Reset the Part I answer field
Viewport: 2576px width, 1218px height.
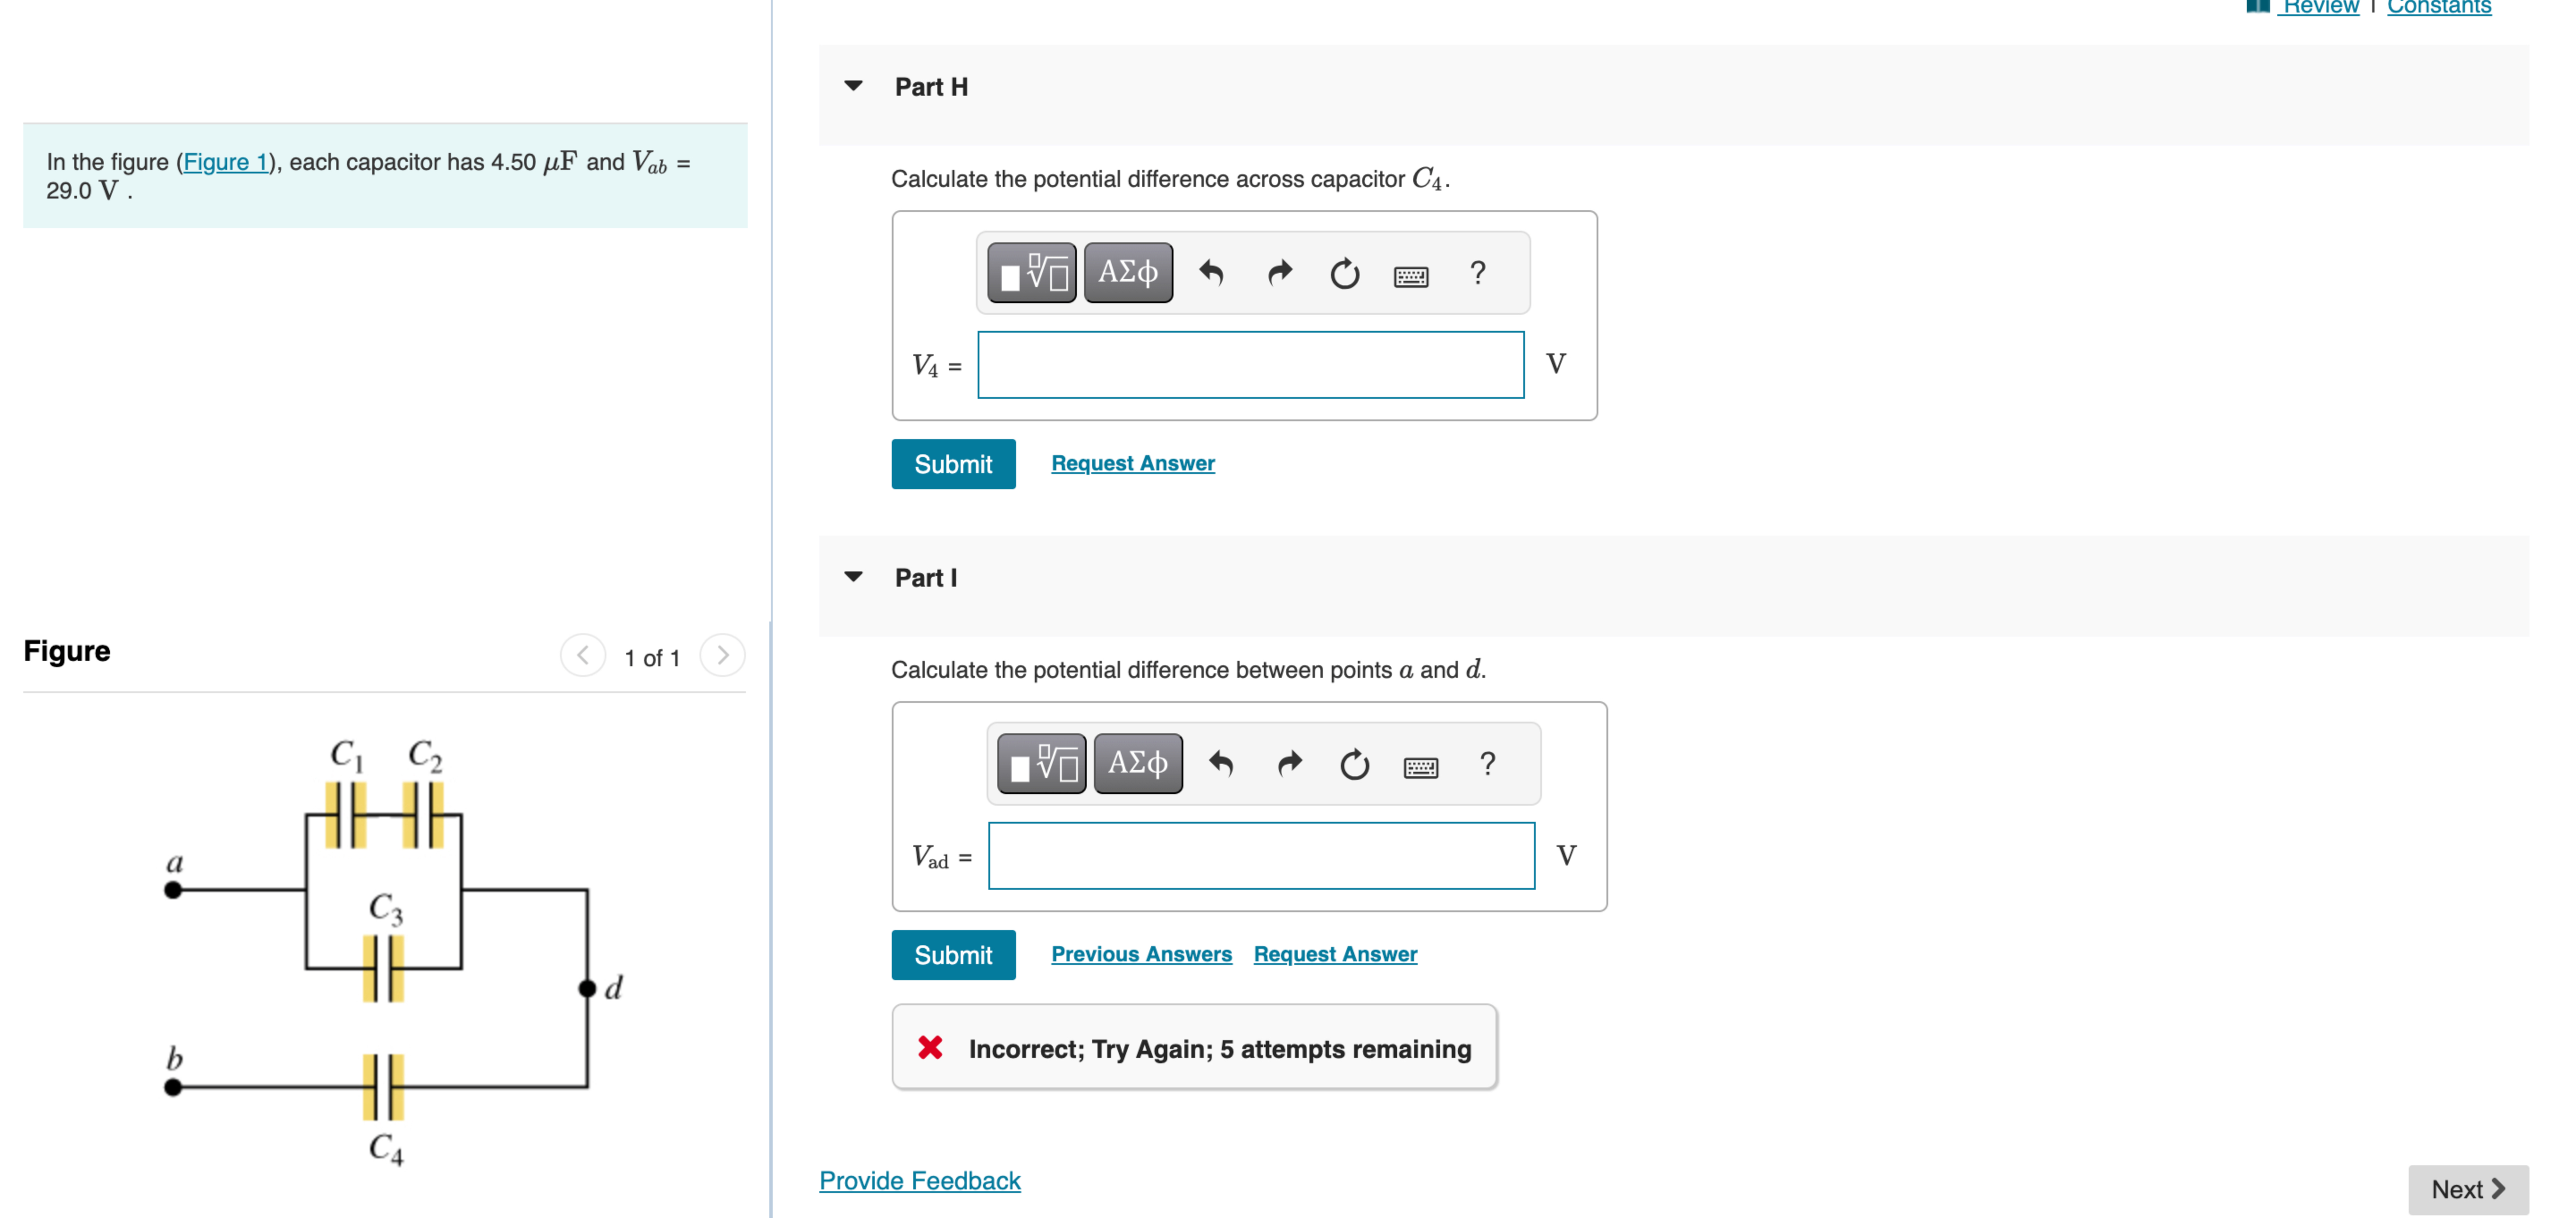point(1354,764)
